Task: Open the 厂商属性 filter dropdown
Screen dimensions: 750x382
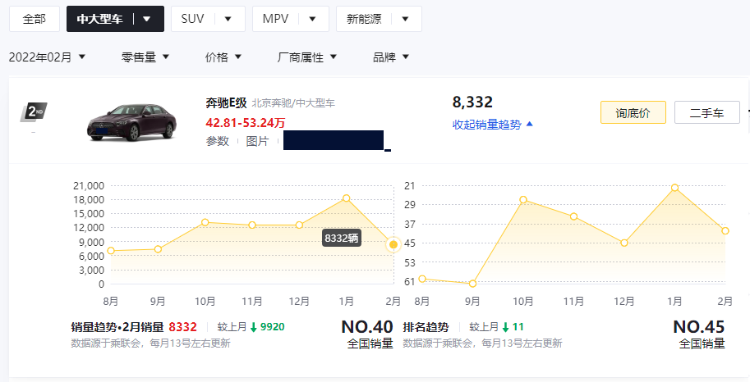Action: pyautogui.click(x=307, y=57)
